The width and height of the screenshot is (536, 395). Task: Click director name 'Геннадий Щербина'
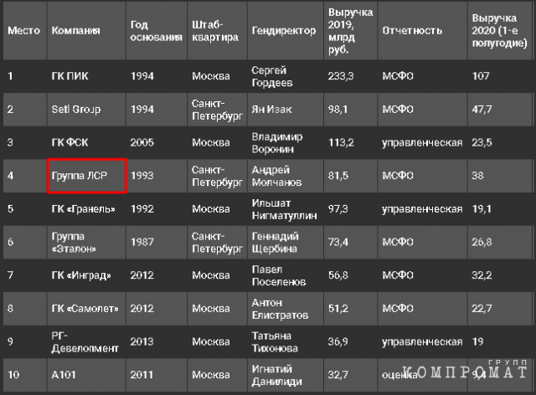(x=276, y=242)
